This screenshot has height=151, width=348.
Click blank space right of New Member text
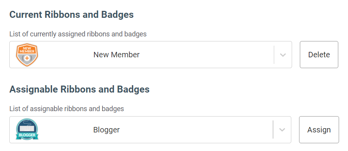(x=206, y=55)
